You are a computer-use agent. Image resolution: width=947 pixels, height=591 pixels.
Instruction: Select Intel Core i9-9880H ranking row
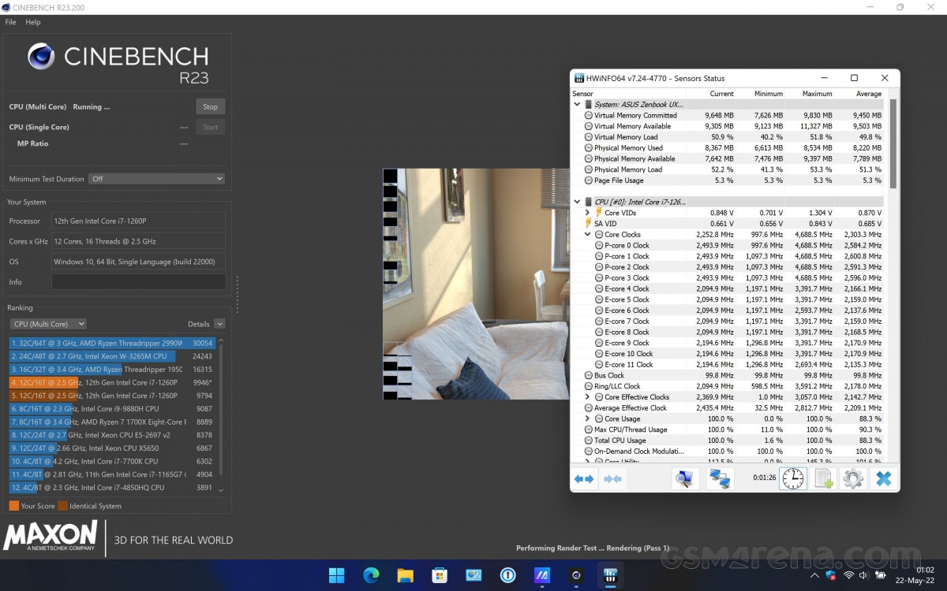point(112,409)
